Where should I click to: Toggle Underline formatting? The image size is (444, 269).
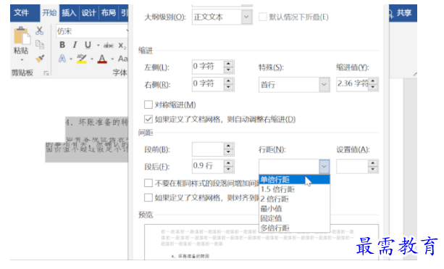[x=88, y=45]
